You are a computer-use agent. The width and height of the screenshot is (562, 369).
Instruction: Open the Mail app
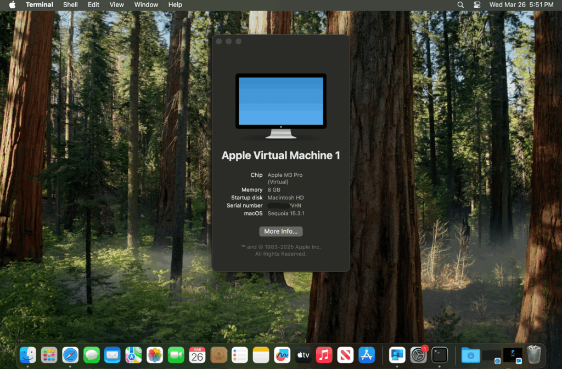112,355
